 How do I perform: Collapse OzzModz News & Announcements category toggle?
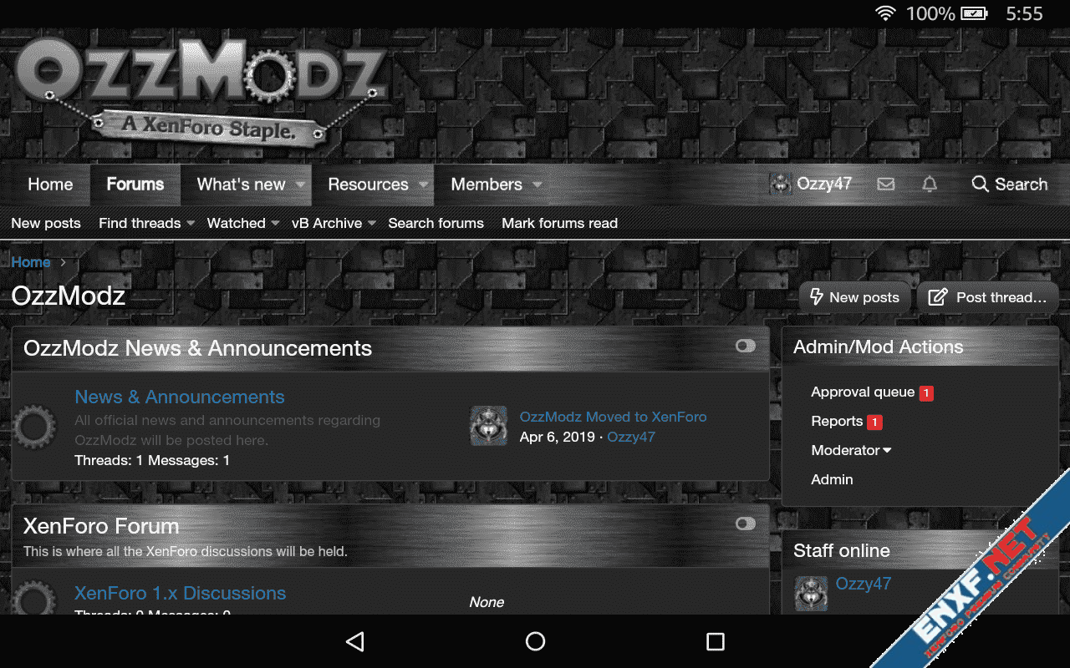(x=746, y=346)
